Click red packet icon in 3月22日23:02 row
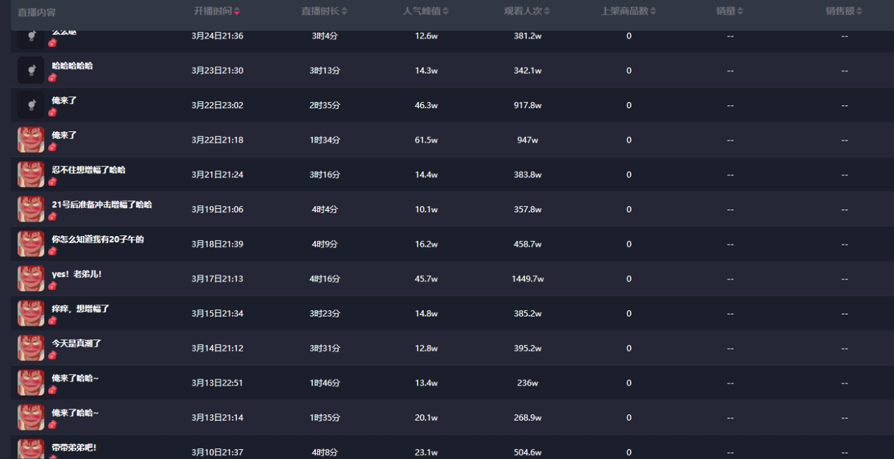 [52, 112]
